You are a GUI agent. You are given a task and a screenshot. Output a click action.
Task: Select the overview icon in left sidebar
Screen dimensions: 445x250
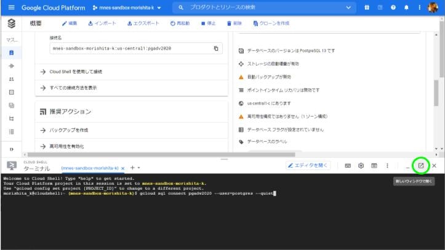click(x=11, y=53)
